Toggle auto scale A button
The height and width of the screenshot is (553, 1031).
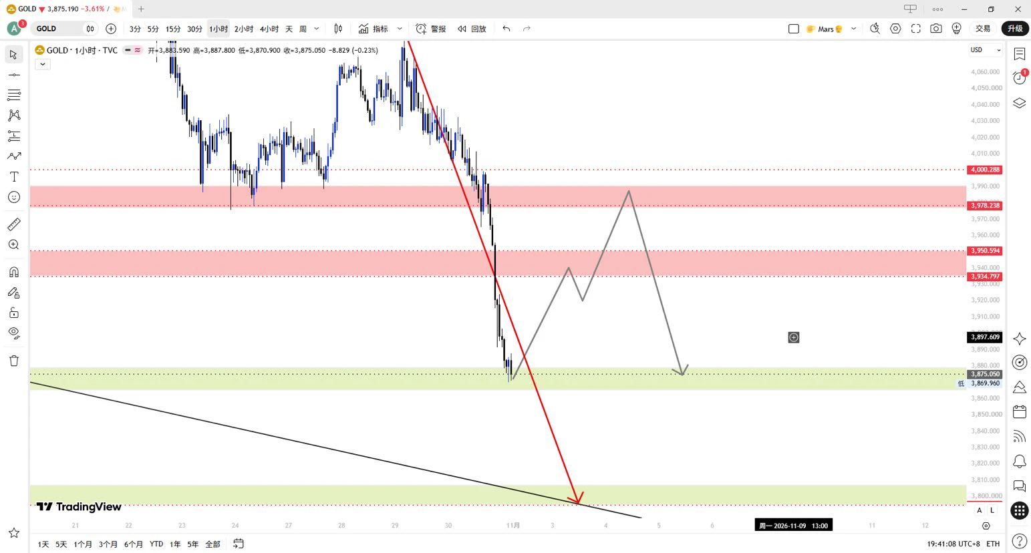coord(980,510)
